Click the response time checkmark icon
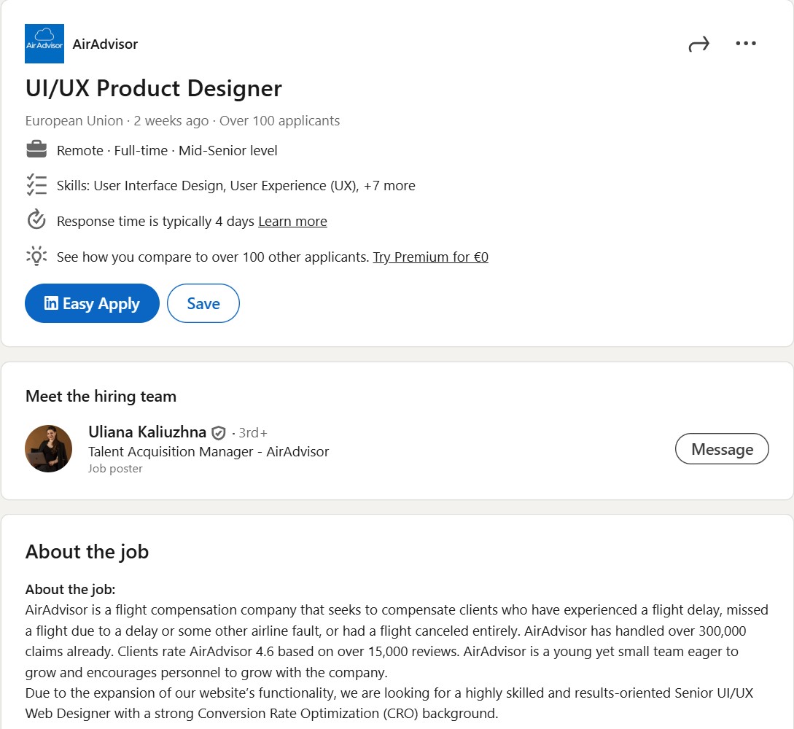Image resolution: width=794 pixels, height=729 pixels. click(36, 220)
